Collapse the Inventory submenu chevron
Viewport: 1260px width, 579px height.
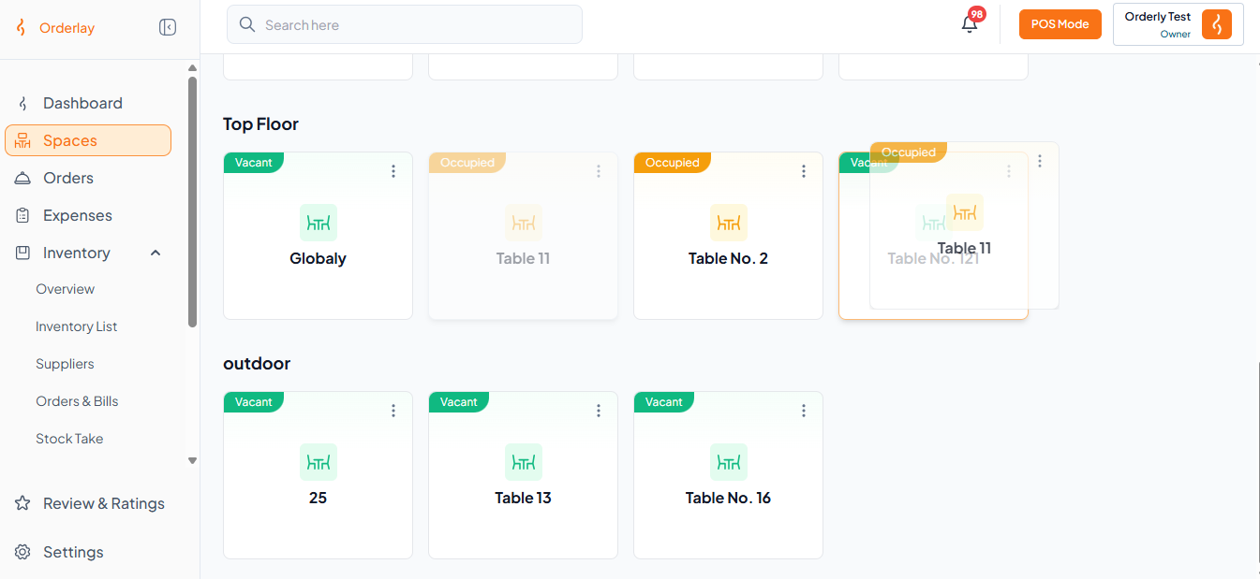pyautogui.click(x=156, y=253)
